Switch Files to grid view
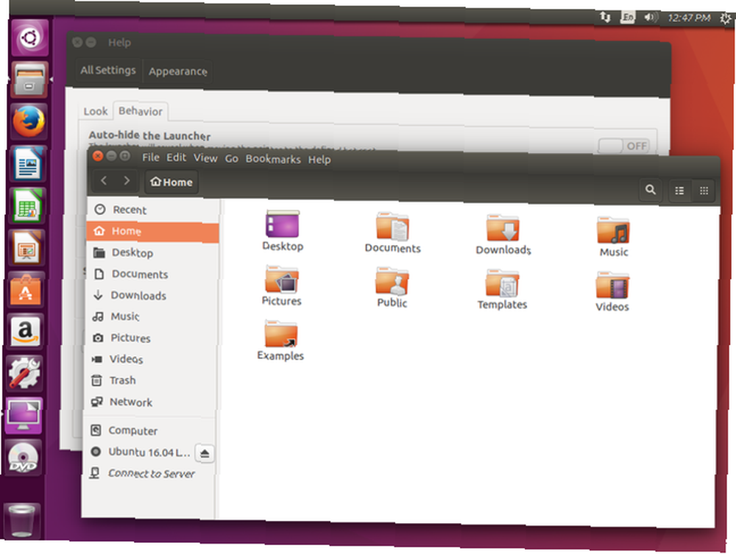Viewport: 736px width, 554px height. 704,191
